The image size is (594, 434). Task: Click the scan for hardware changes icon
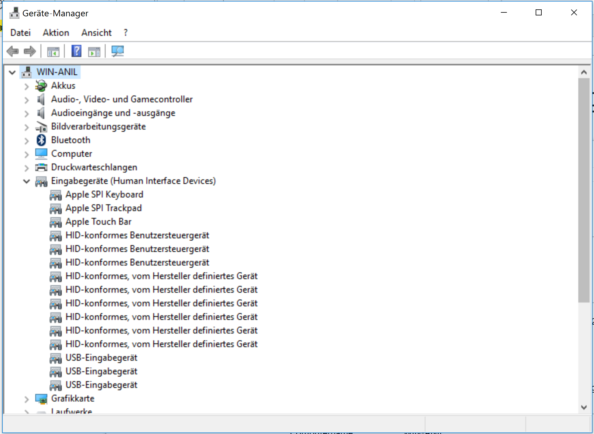(x=117, y=51)
